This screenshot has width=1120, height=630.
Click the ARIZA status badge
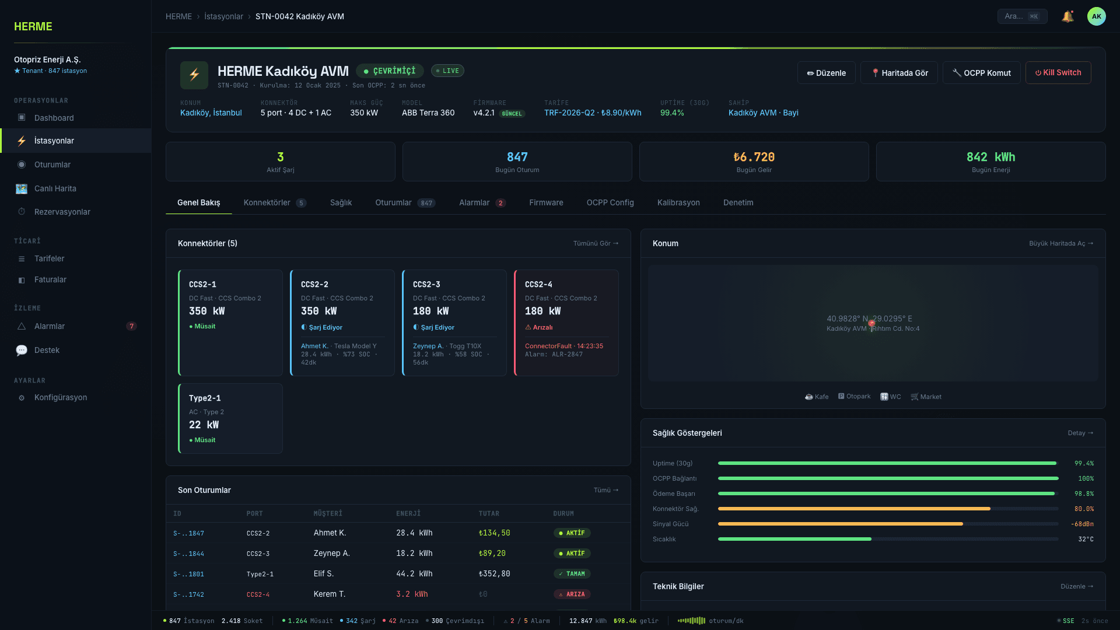[572, 594]
